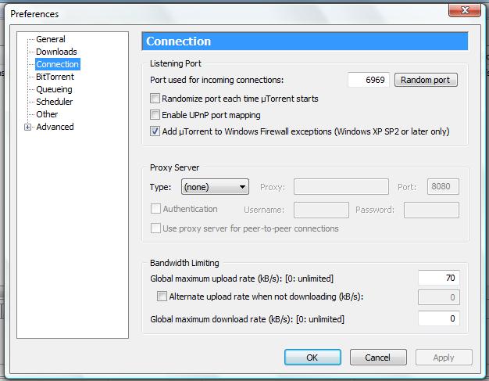Generate a Random port

[x=426, y=80]
